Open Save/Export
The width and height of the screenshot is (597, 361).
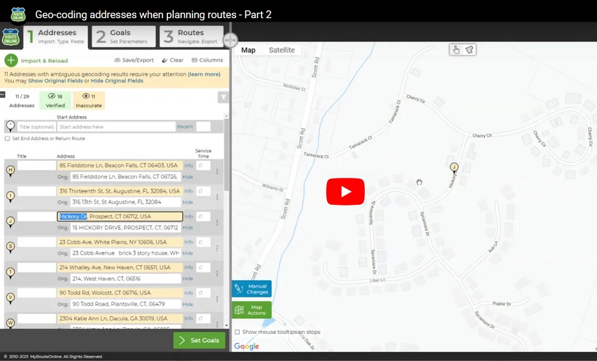point(134,60)
